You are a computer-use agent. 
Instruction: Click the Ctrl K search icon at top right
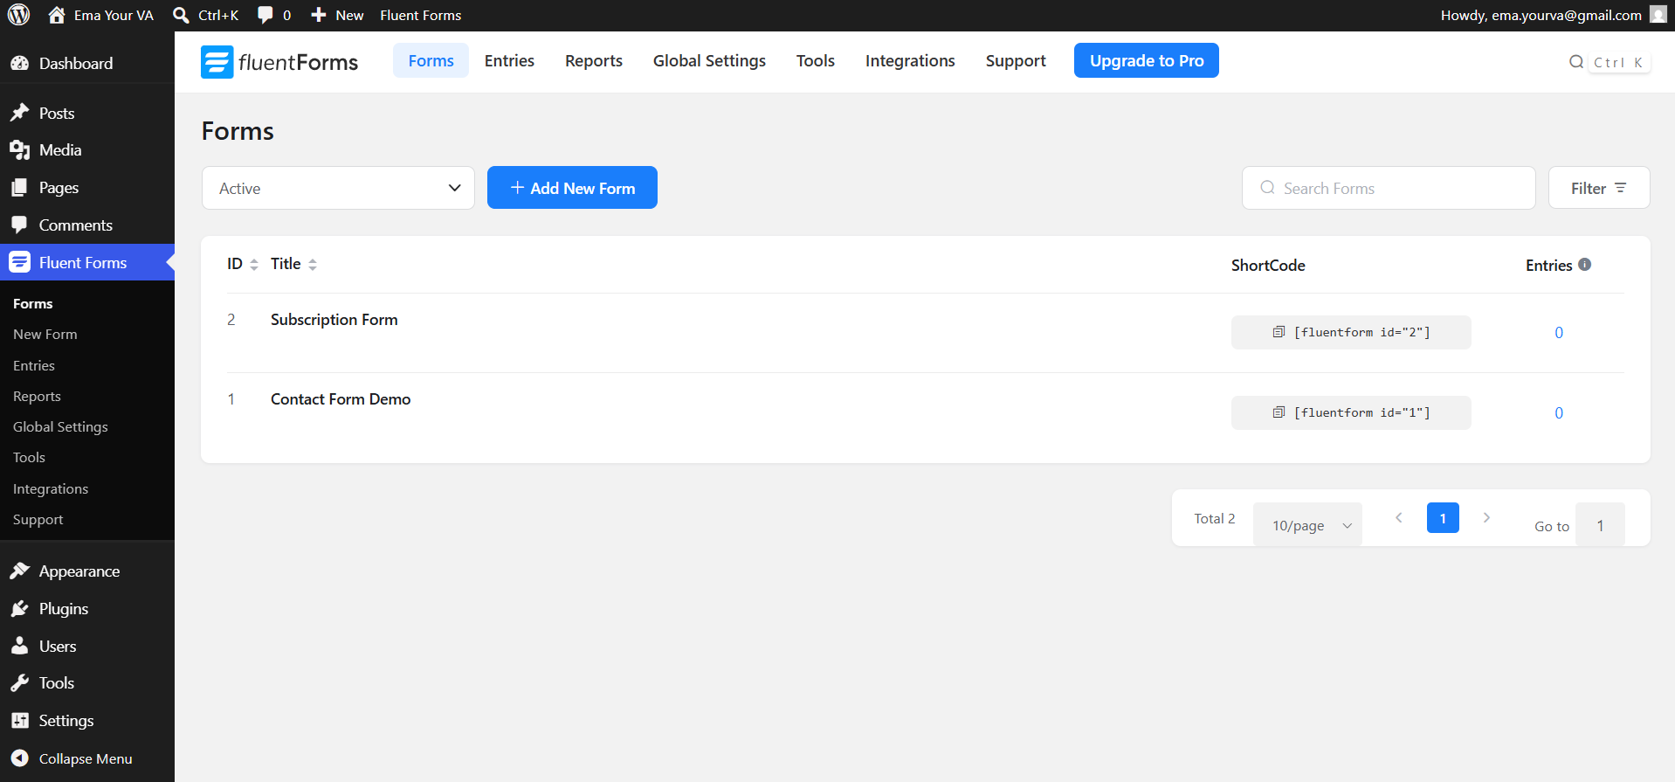(x=1576, y=62)
